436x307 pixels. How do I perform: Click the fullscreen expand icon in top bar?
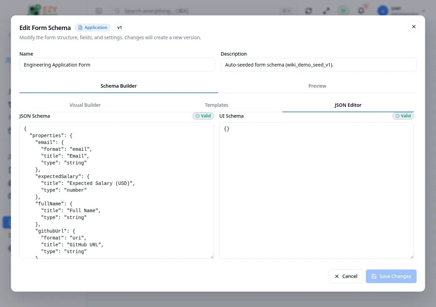(326, 11)
